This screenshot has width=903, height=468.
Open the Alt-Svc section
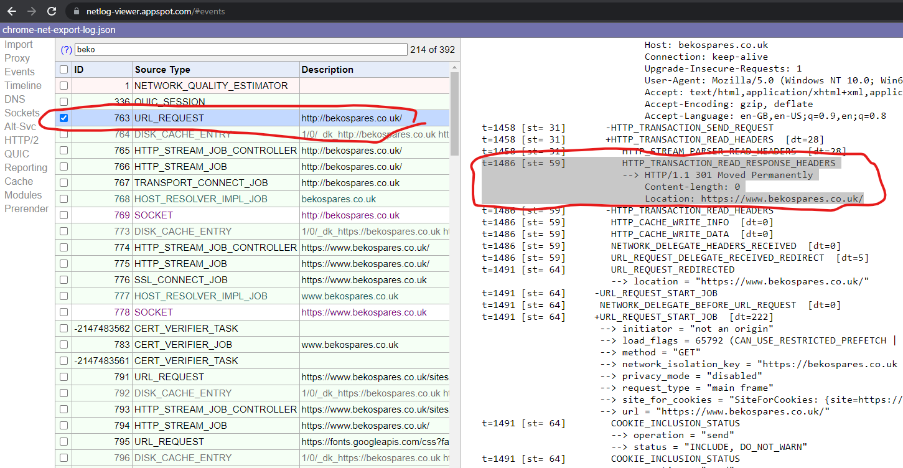point(20,127)
